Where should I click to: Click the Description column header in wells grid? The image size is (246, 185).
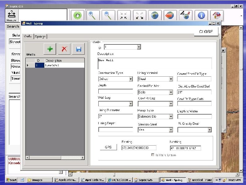click(64, 61)
